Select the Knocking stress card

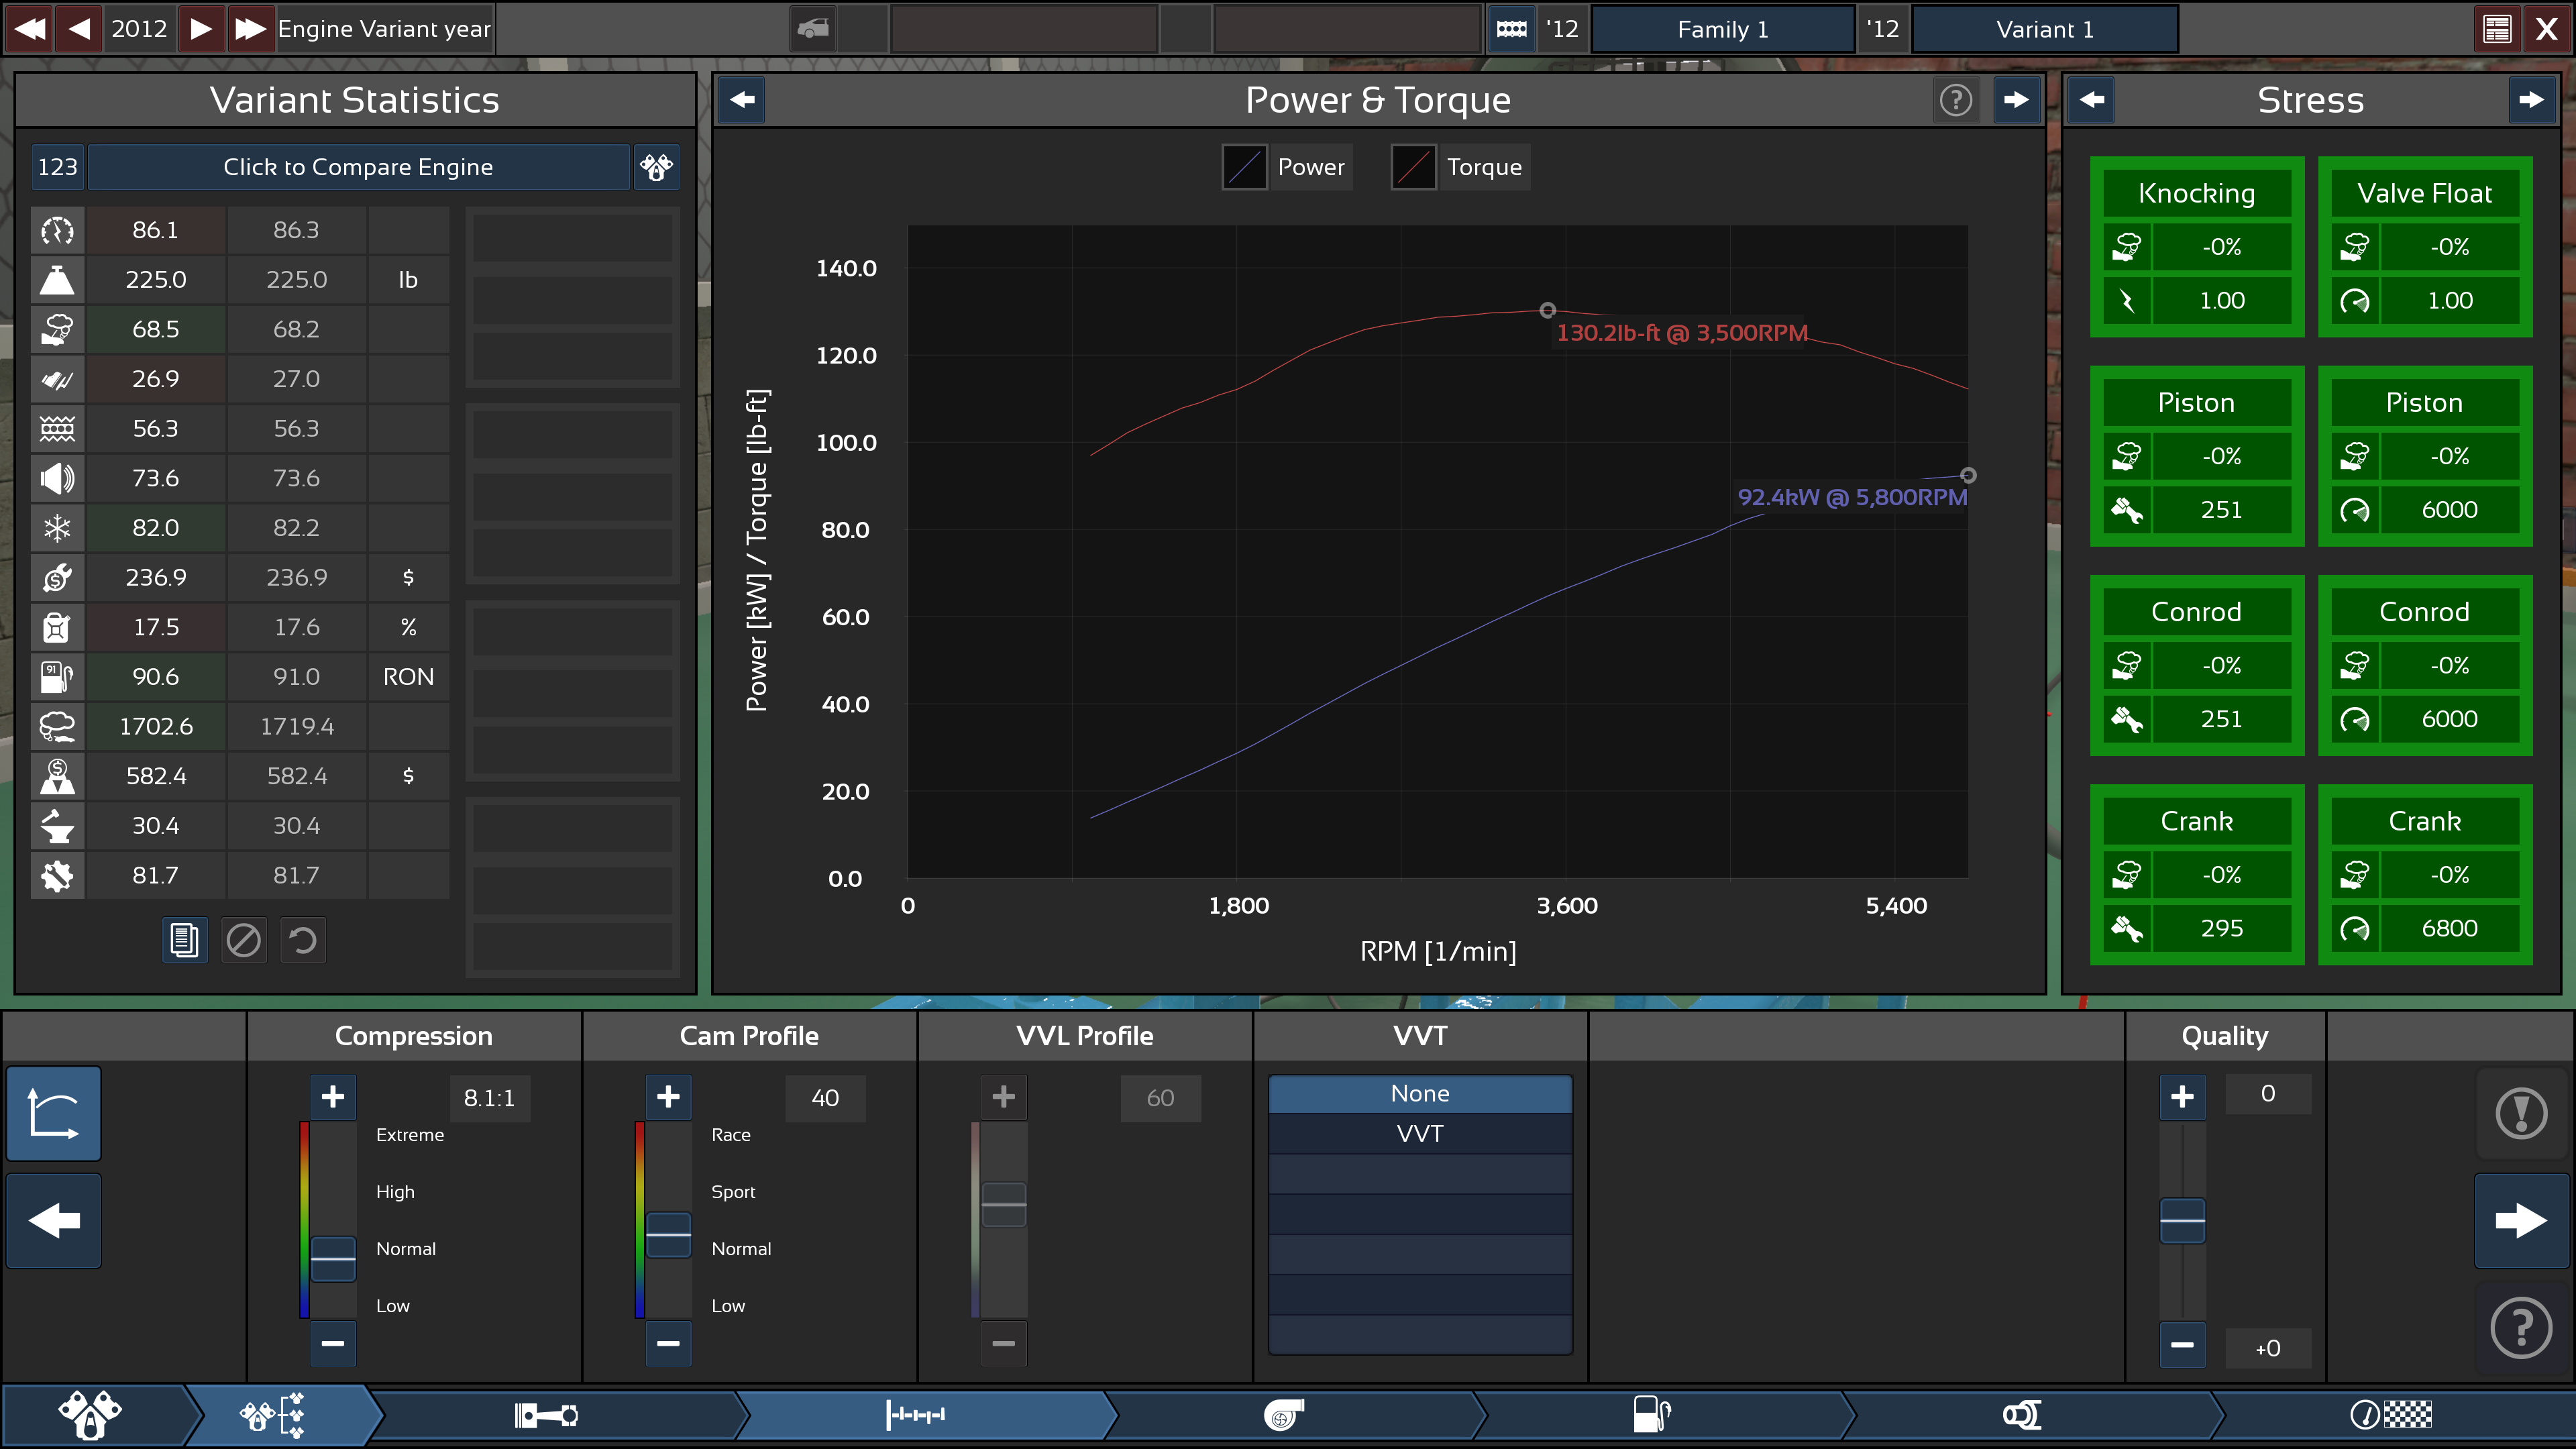click(2196, 246)
